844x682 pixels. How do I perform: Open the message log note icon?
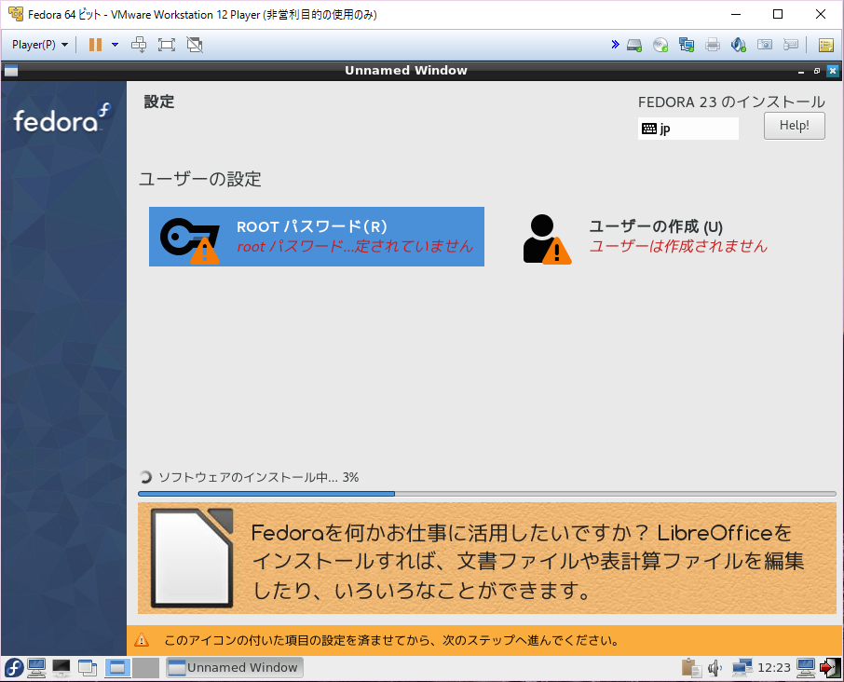tap(826, 45)
